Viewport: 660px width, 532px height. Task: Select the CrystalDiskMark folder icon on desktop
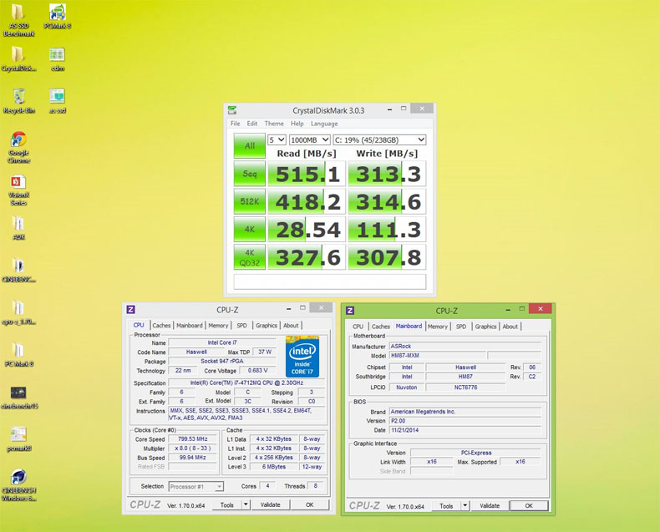18,55
